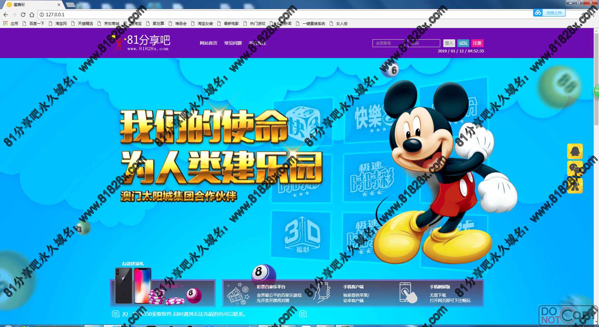599x327 pixels.
Task: Click the browser reload icon
Action: [x=23, y=15]
